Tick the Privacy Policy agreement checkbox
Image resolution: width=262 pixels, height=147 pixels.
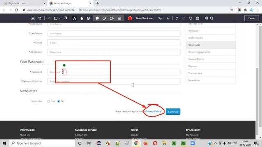point(163,111)
